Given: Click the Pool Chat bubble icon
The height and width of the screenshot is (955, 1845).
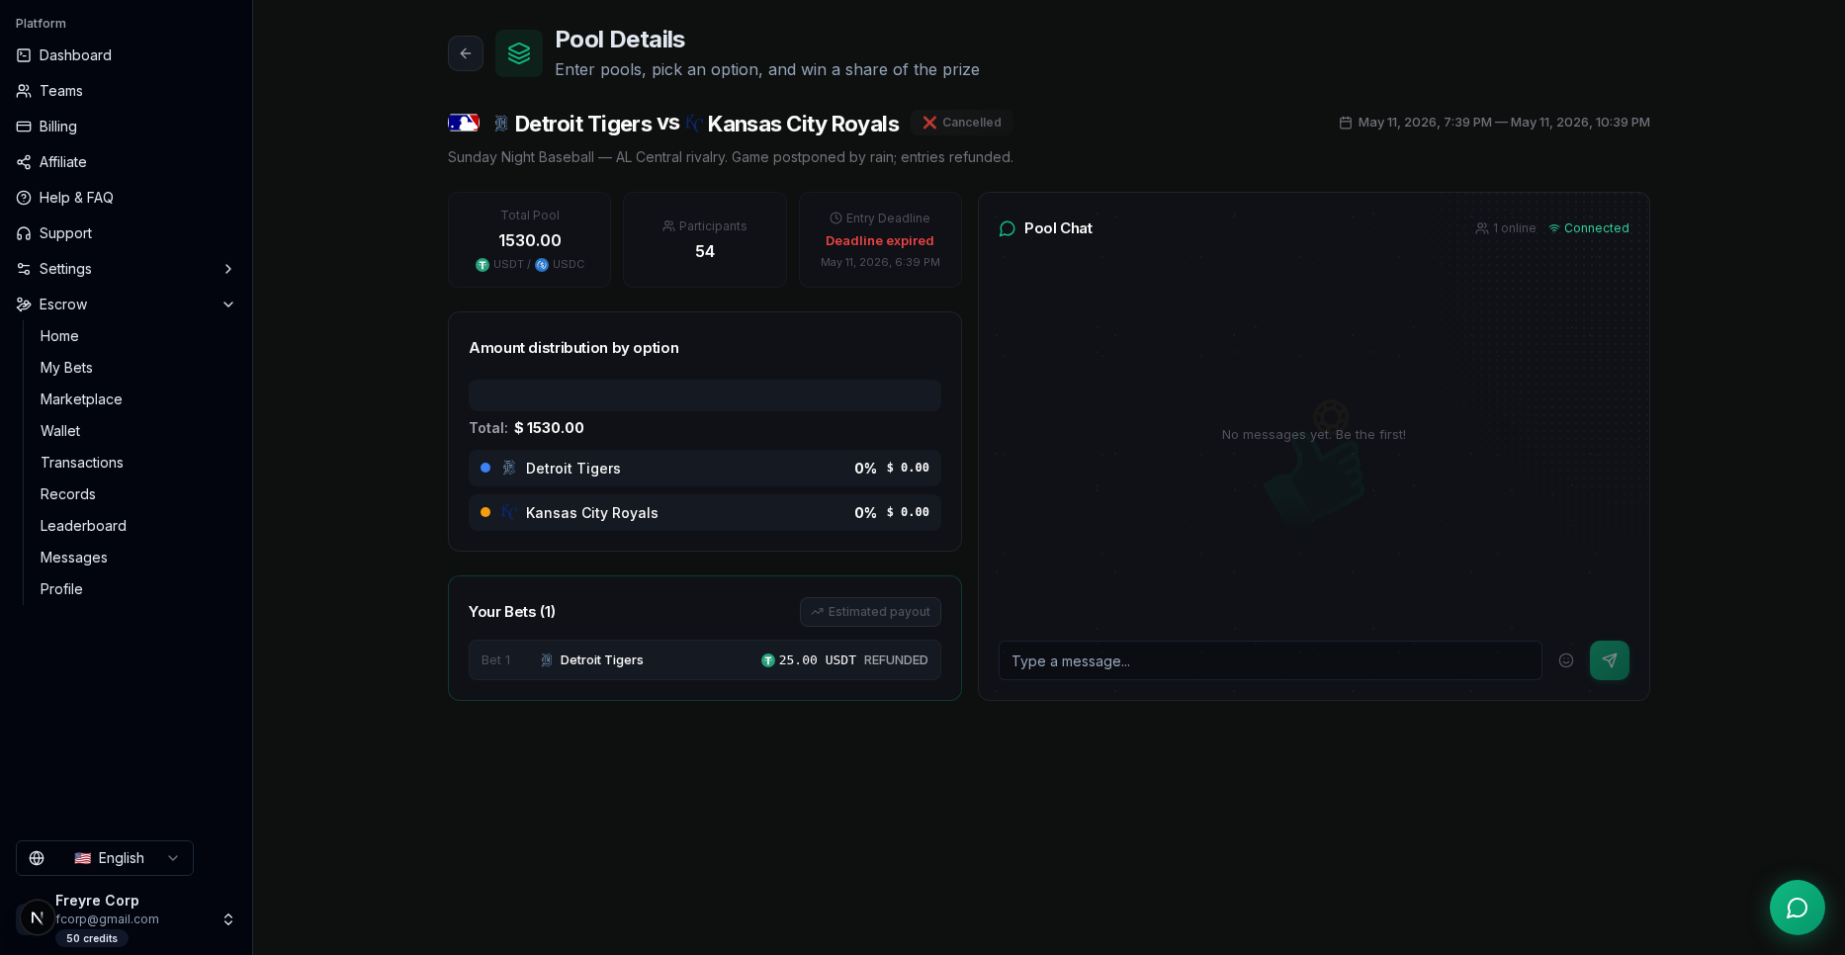Looking at the screenshot, I should pyautogui.click(x=1008, y=228).
